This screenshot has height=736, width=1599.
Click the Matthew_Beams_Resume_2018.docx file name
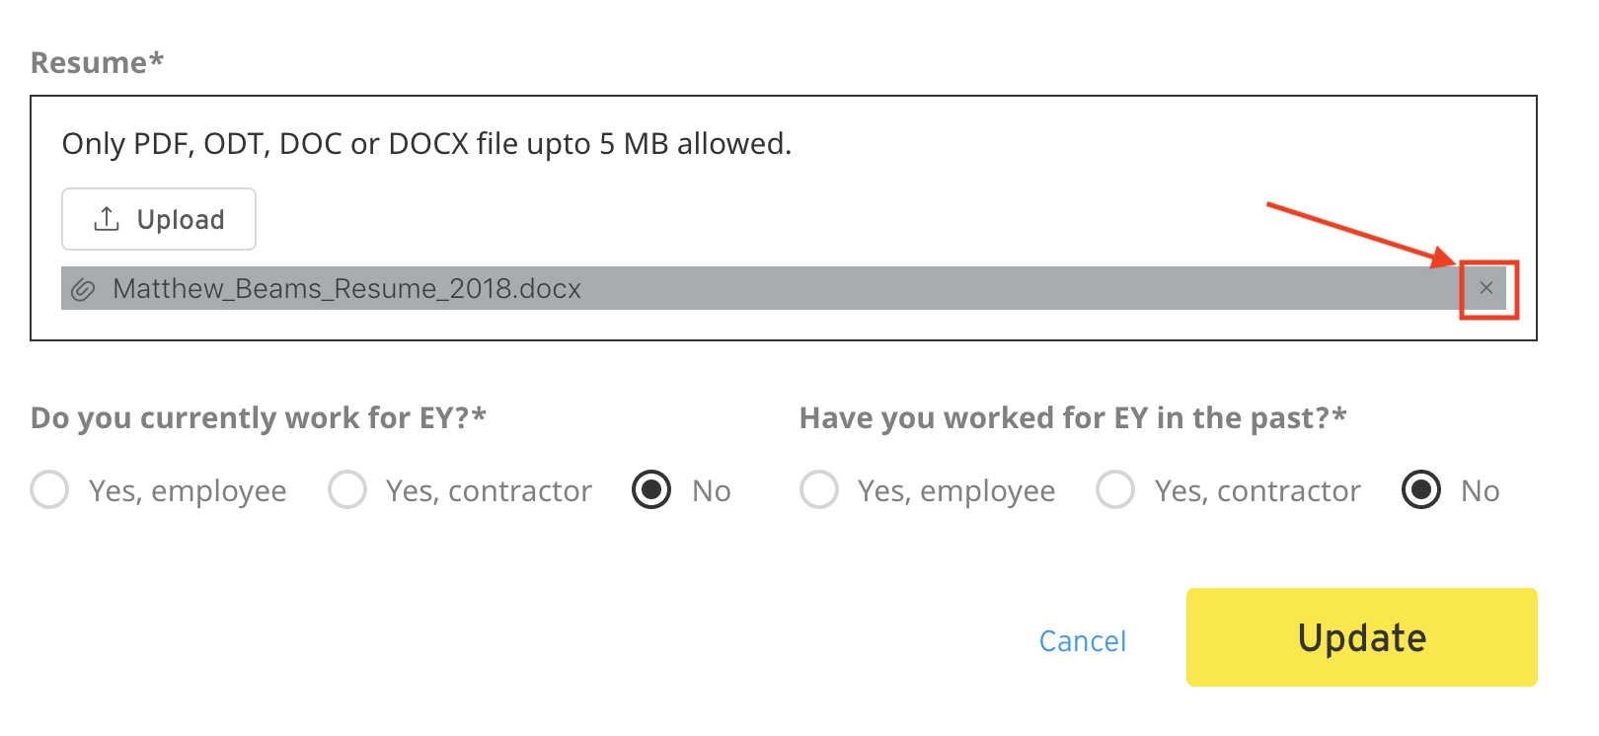pyautogui.click(x=346, y=289)
